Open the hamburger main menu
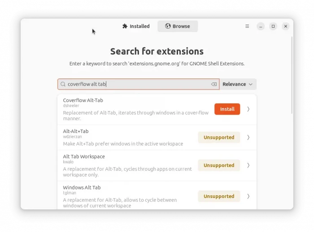314x232 pixels. click(x=247, y=26)
